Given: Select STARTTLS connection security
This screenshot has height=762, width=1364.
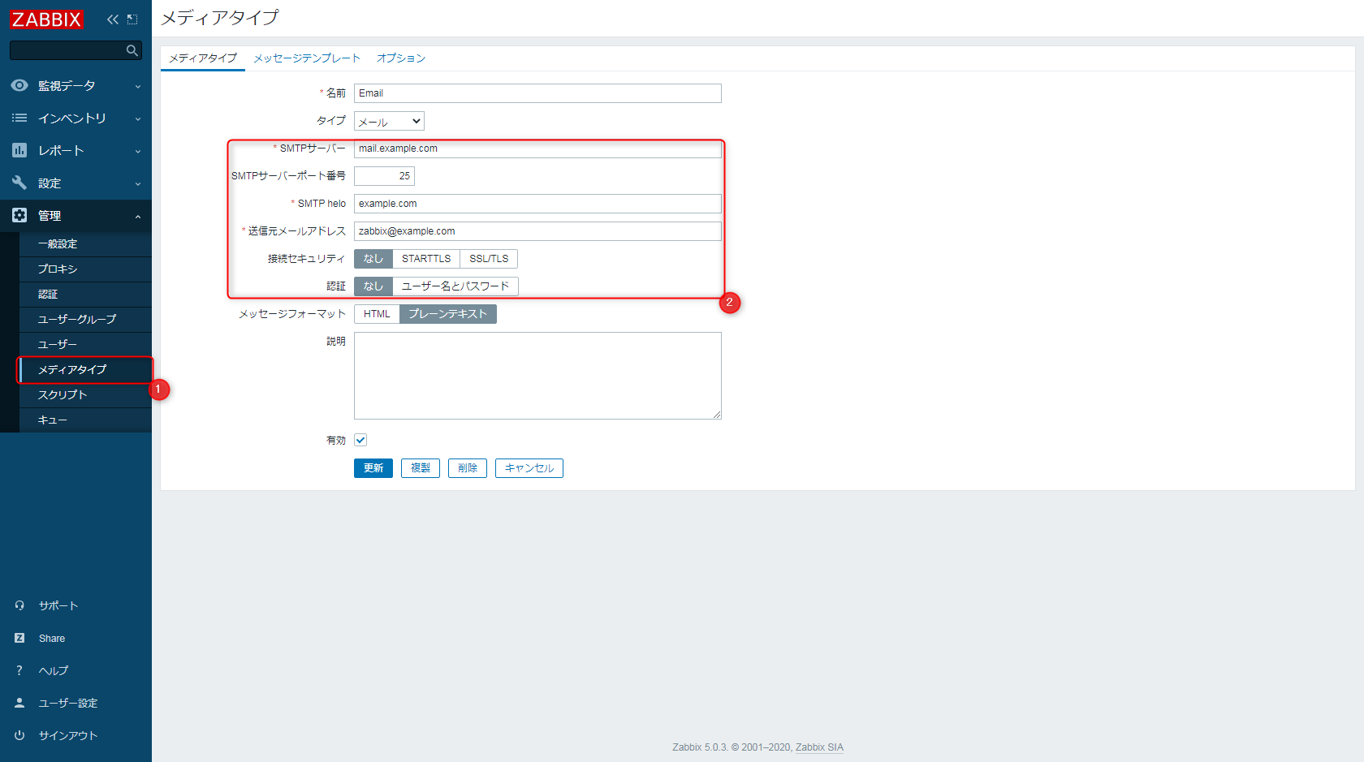Looking at the screenshot, I should (x=426, y=259).
